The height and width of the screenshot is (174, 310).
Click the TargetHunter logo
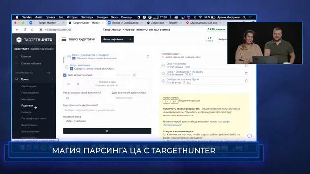34,40
